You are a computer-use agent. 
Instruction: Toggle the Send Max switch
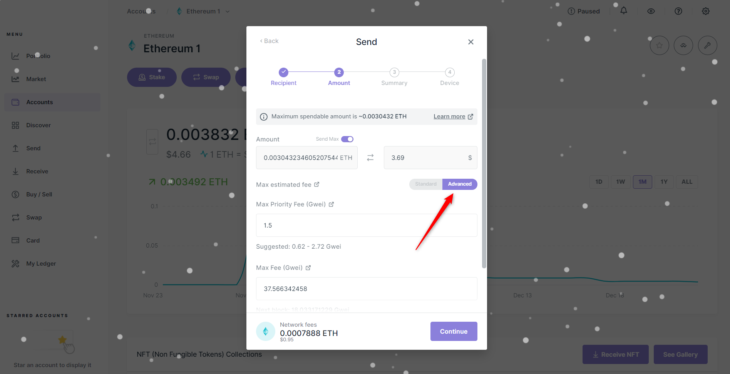click(347, 139)
